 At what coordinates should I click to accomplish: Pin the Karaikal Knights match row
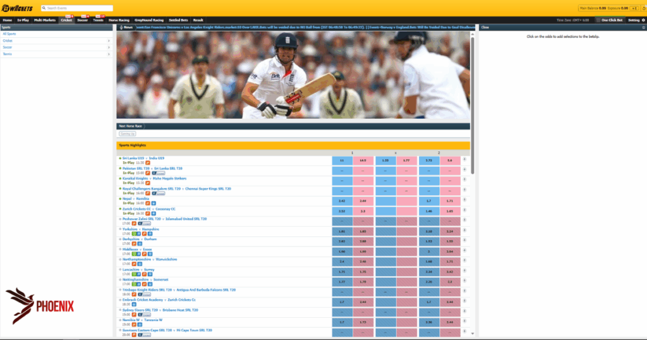tap(464, 179)
